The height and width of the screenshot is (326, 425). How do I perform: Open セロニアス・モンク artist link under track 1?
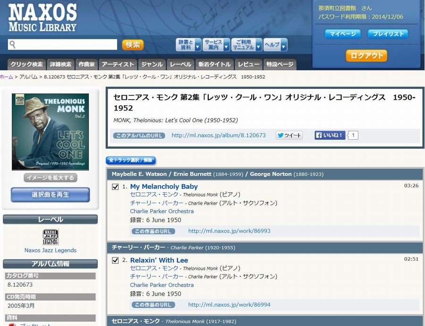click(x=154, y=195)
